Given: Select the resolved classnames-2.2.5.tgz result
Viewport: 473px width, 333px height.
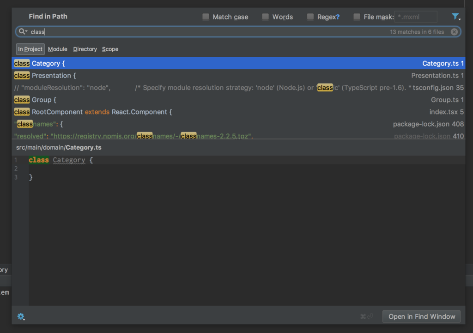Looking at the screenshot, I should pyautogui.click(x=238, y=135).
